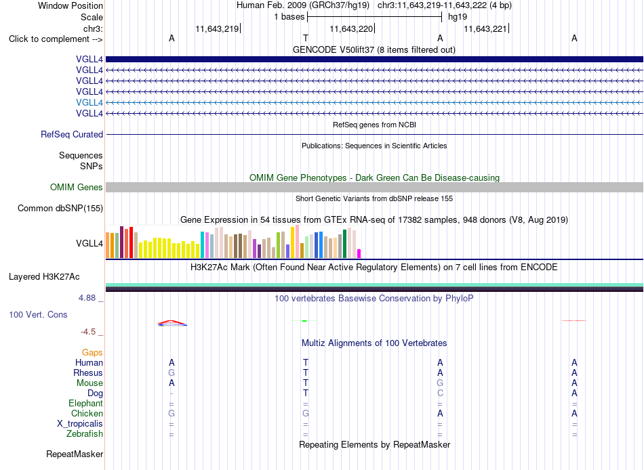Click the 'SNPs' track label

[92, 166]
